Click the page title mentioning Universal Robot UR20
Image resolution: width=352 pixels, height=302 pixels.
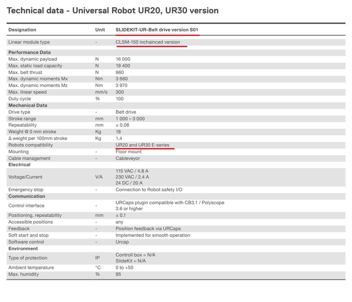click(113, 10)
